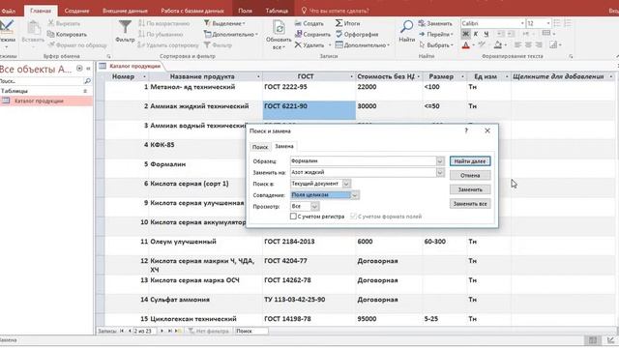
Task: Click the help question mark in dialog
Action: point(466,130)
